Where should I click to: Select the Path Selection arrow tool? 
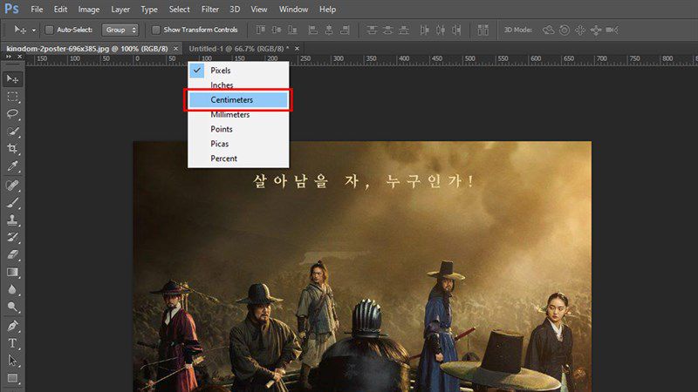12,361
